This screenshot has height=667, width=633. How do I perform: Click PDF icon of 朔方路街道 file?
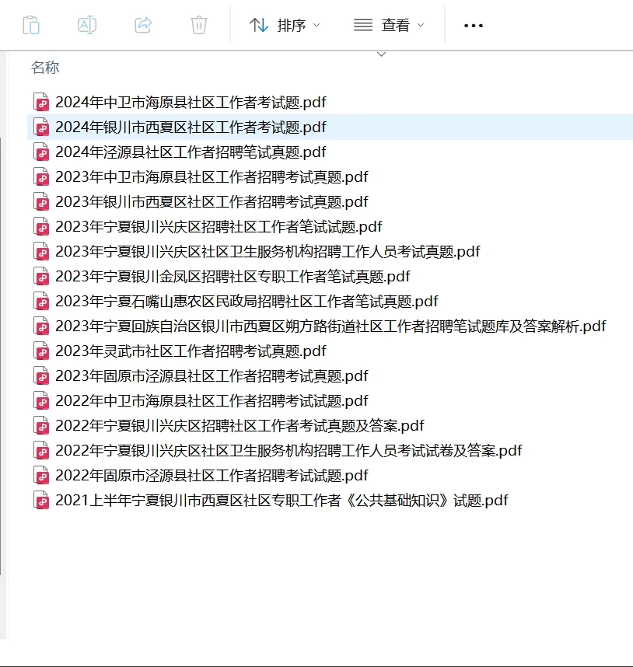(x=41, y=326)
